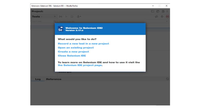Open the vertical three-dot more menu
The image size is (205, 108).
[x=167, y=11]
